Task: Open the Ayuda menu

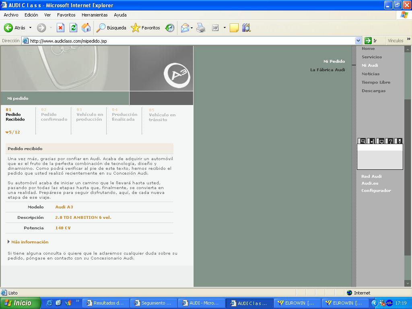Action: 120,15
